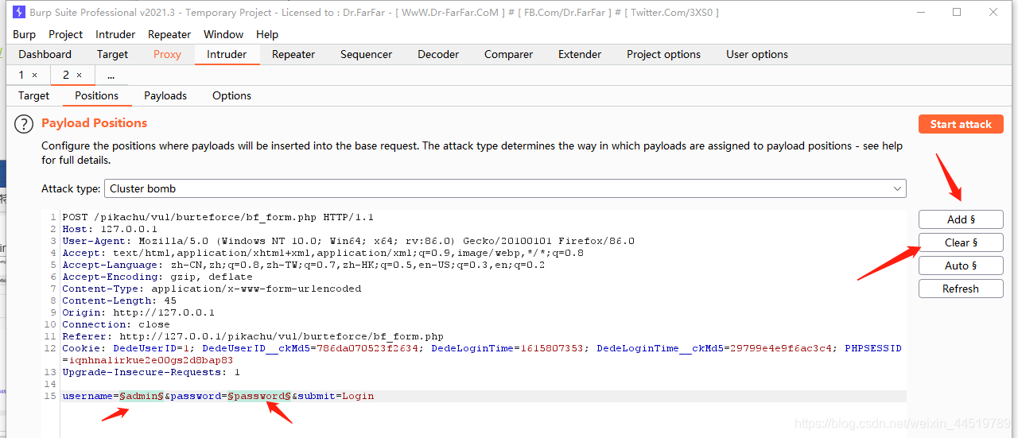The width and height of the screenshot is (1018, 438).
Task: Click the Cookie header line
Action: (482, 354)
